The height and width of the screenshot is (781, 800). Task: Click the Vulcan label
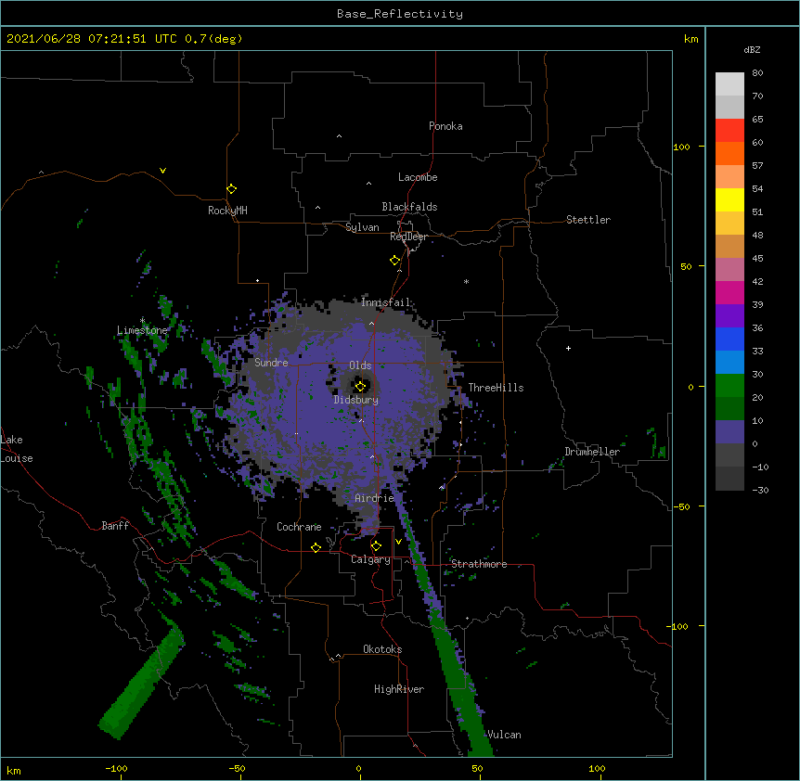504,735
